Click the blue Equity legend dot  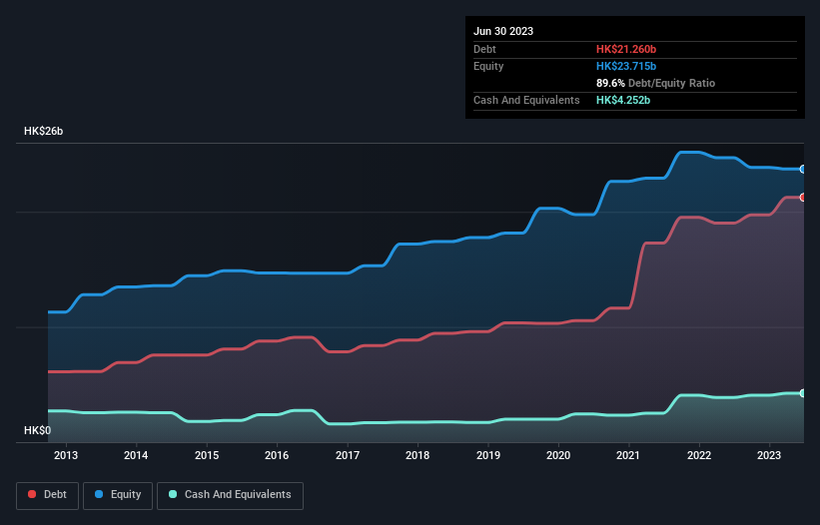(99, 494)
